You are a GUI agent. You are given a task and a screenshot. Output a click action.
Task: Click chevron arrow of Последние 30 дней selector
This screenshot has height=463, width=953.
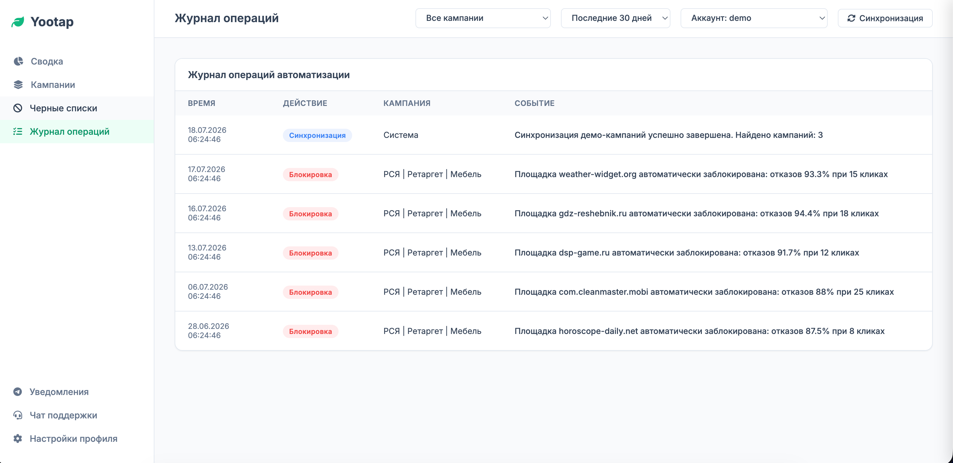tap(664, 18)
